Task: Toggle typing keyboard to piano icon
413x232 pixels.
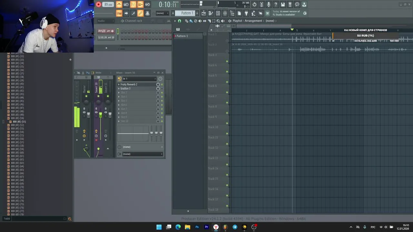Action: tap(119, 13)
